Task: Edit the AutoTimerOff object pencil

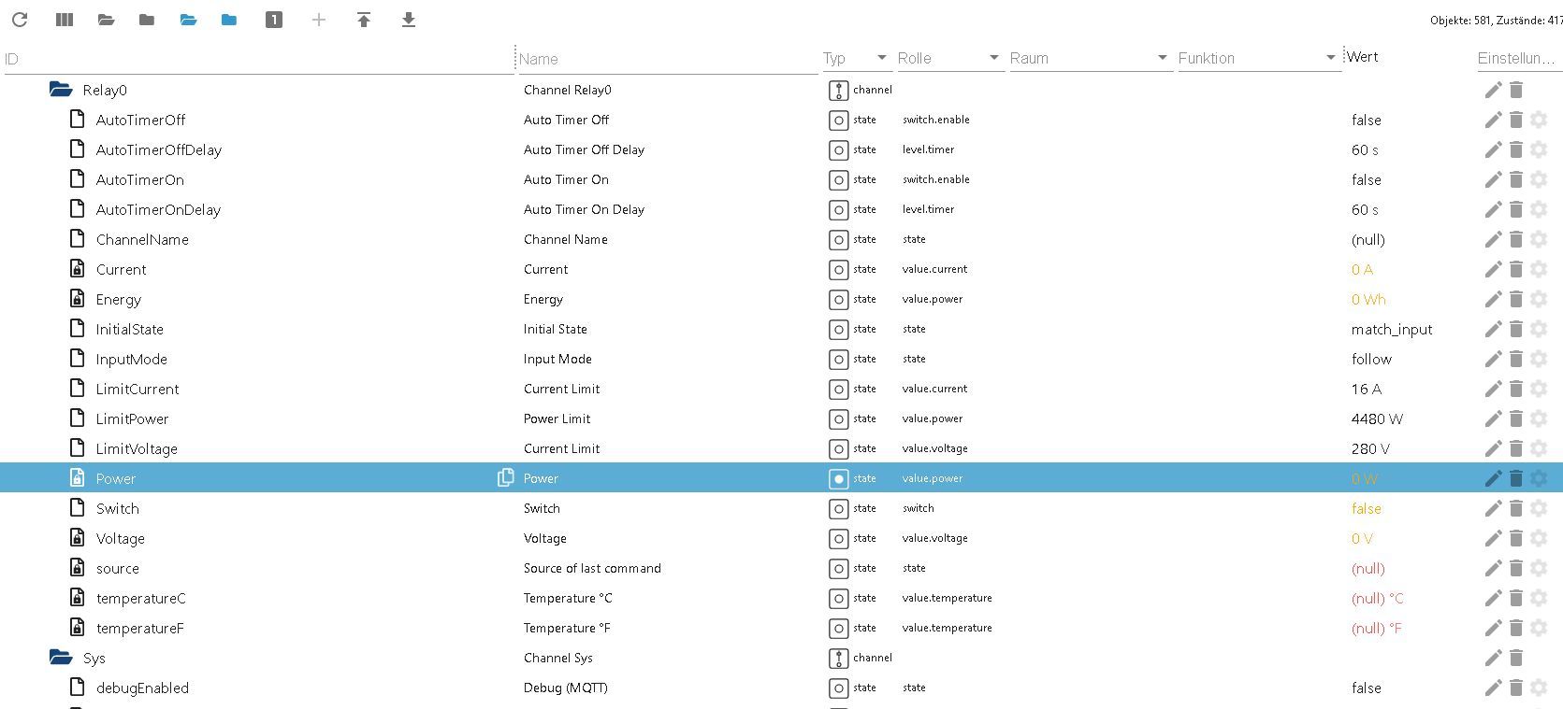Action: tap(1493, 120)
